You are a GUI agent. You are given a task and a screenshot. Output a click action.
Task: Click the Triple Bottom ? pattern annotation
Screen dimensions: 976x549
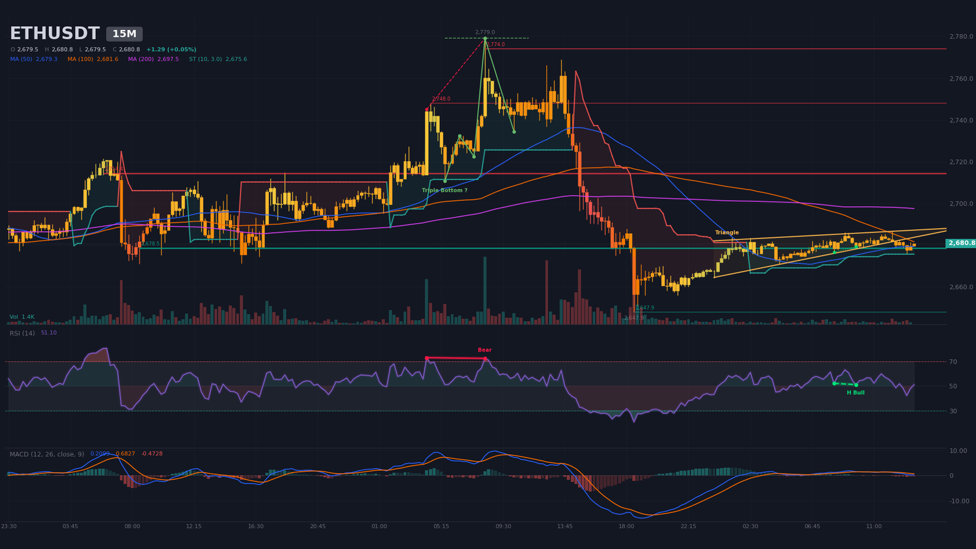pyautogui.click(x=445, y=190)
